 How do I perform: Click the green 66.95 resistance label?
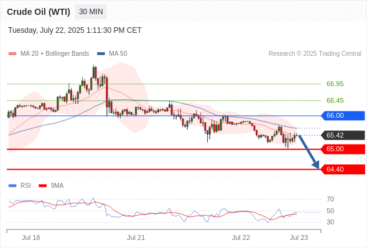335,84
